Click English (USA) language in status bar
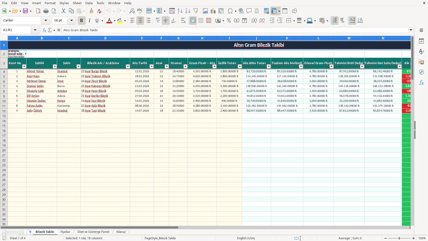The width and height of the screenshot is (428, 241). coord(246,238)
